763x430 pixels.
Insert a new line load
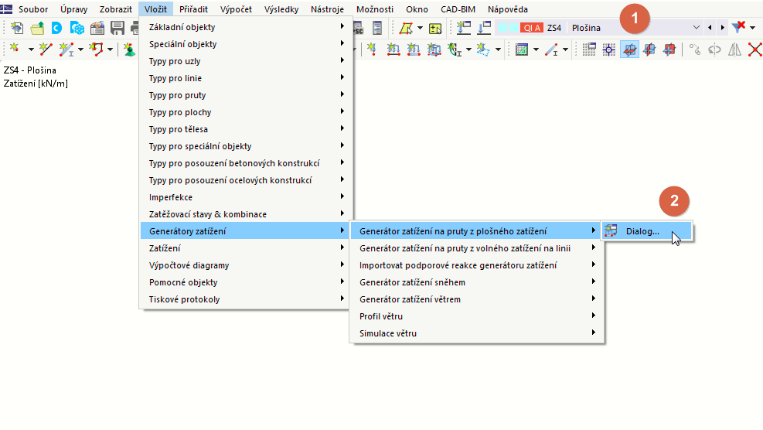click(x=393, y=49)
